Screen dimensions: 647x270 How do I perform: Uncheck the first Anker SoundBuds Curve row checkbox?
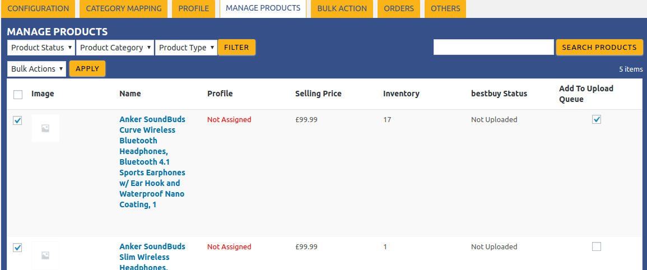[17, 120]
